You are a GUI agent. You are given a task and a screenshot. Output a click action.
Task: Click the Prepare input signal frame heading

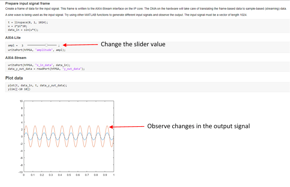click(x=28, y=3)
